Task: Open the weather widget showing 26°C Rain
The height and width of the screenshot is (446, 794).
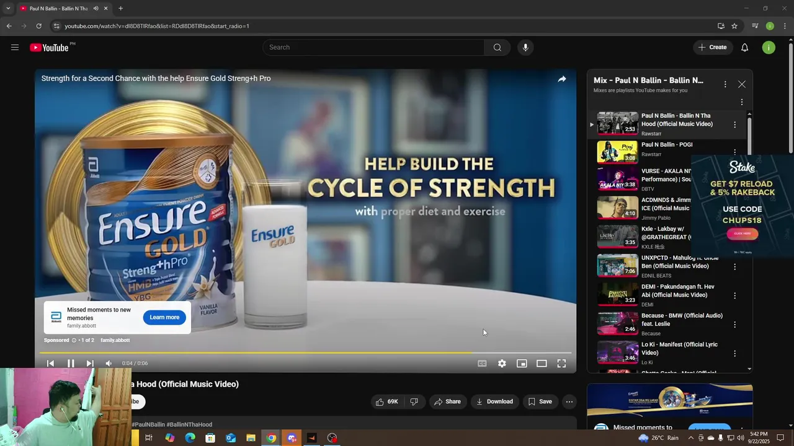Action: coord(658,438)
